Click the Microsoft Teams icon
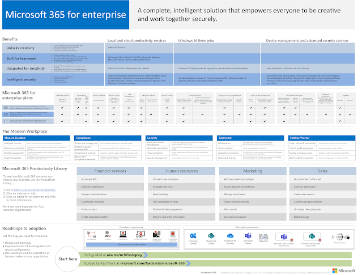The image size is (362, 275). (248, 236)
